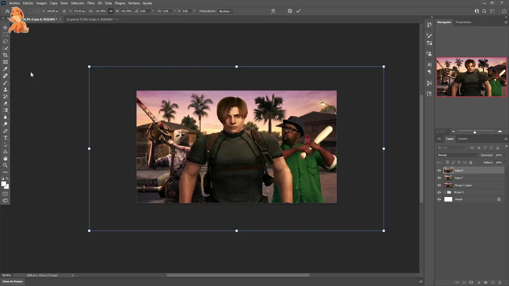
Task: Open the Capas panel menu
Action: click(x=506, y=139)
